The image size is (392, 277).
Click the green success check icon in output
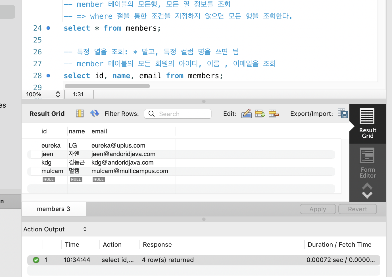pyautogui.click(x=36, y=260)
